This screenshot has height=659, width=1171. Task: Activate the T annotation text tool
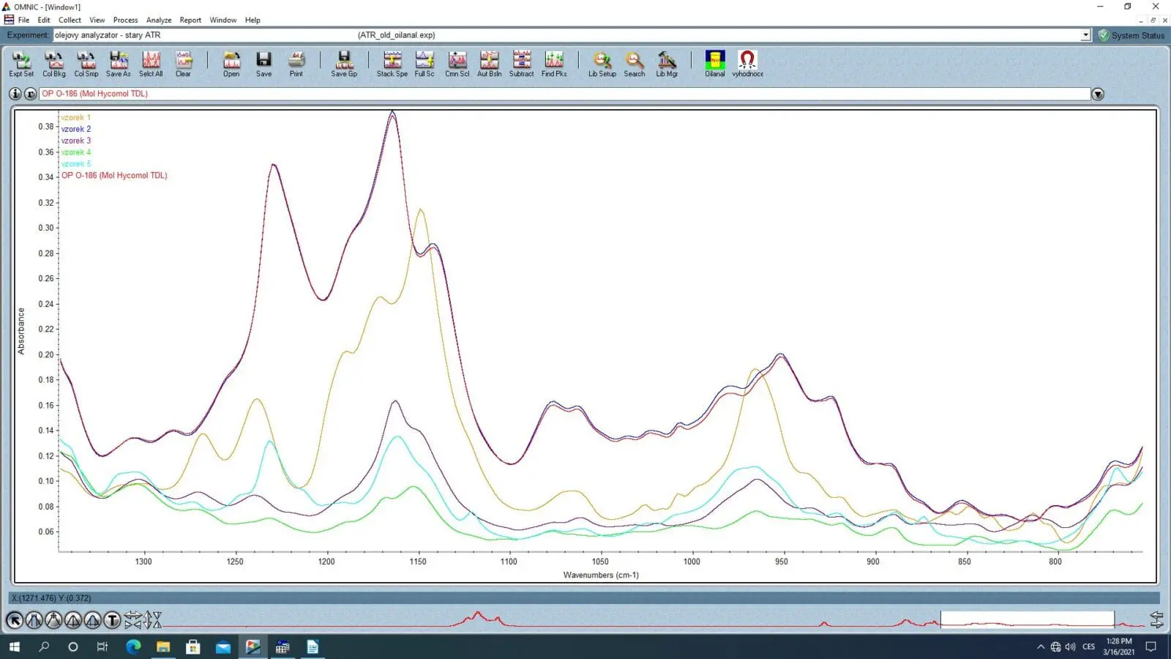click(x=112, y=621)
